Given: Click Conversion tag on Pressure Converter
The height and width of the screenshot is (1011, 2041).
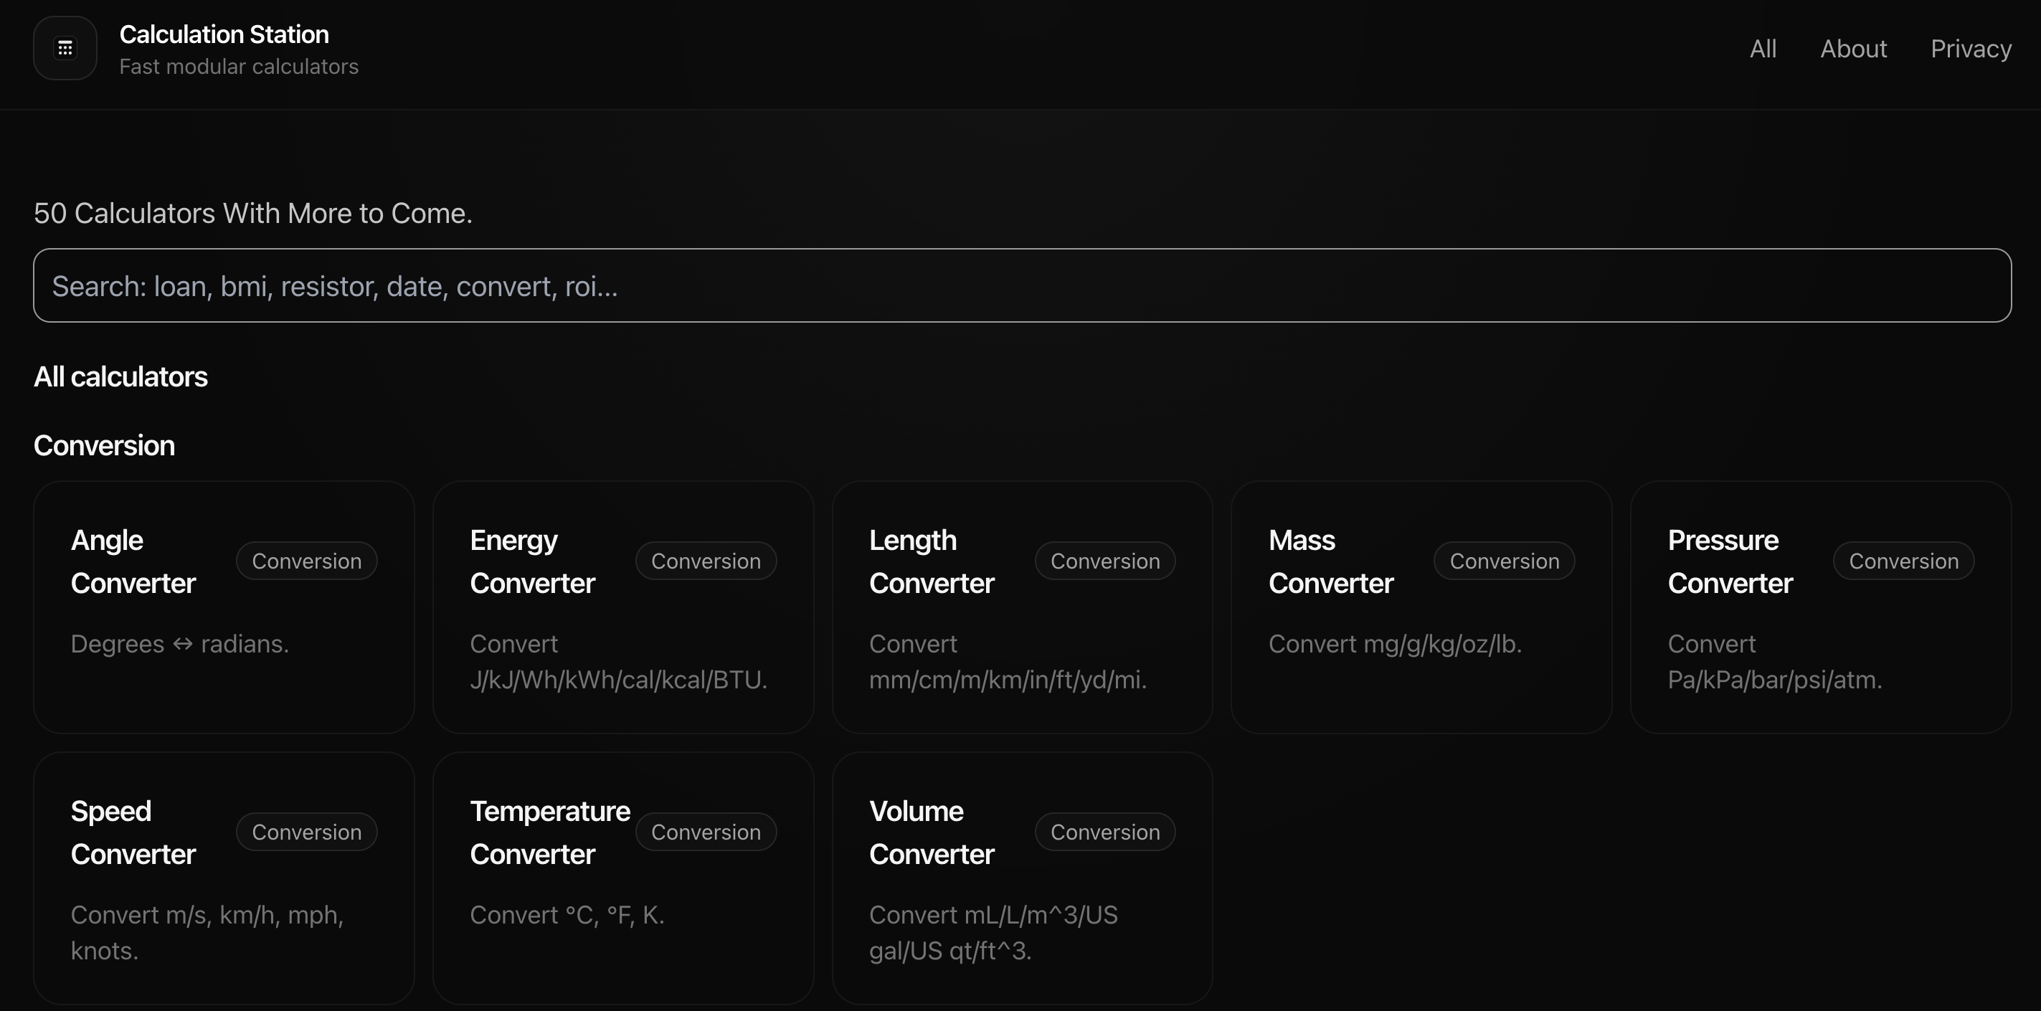Looking at the screenshot, I should pos(1903,561).
